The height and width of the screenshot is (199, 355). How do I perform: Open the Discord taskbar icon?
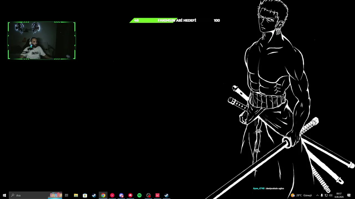coord(121,195)
